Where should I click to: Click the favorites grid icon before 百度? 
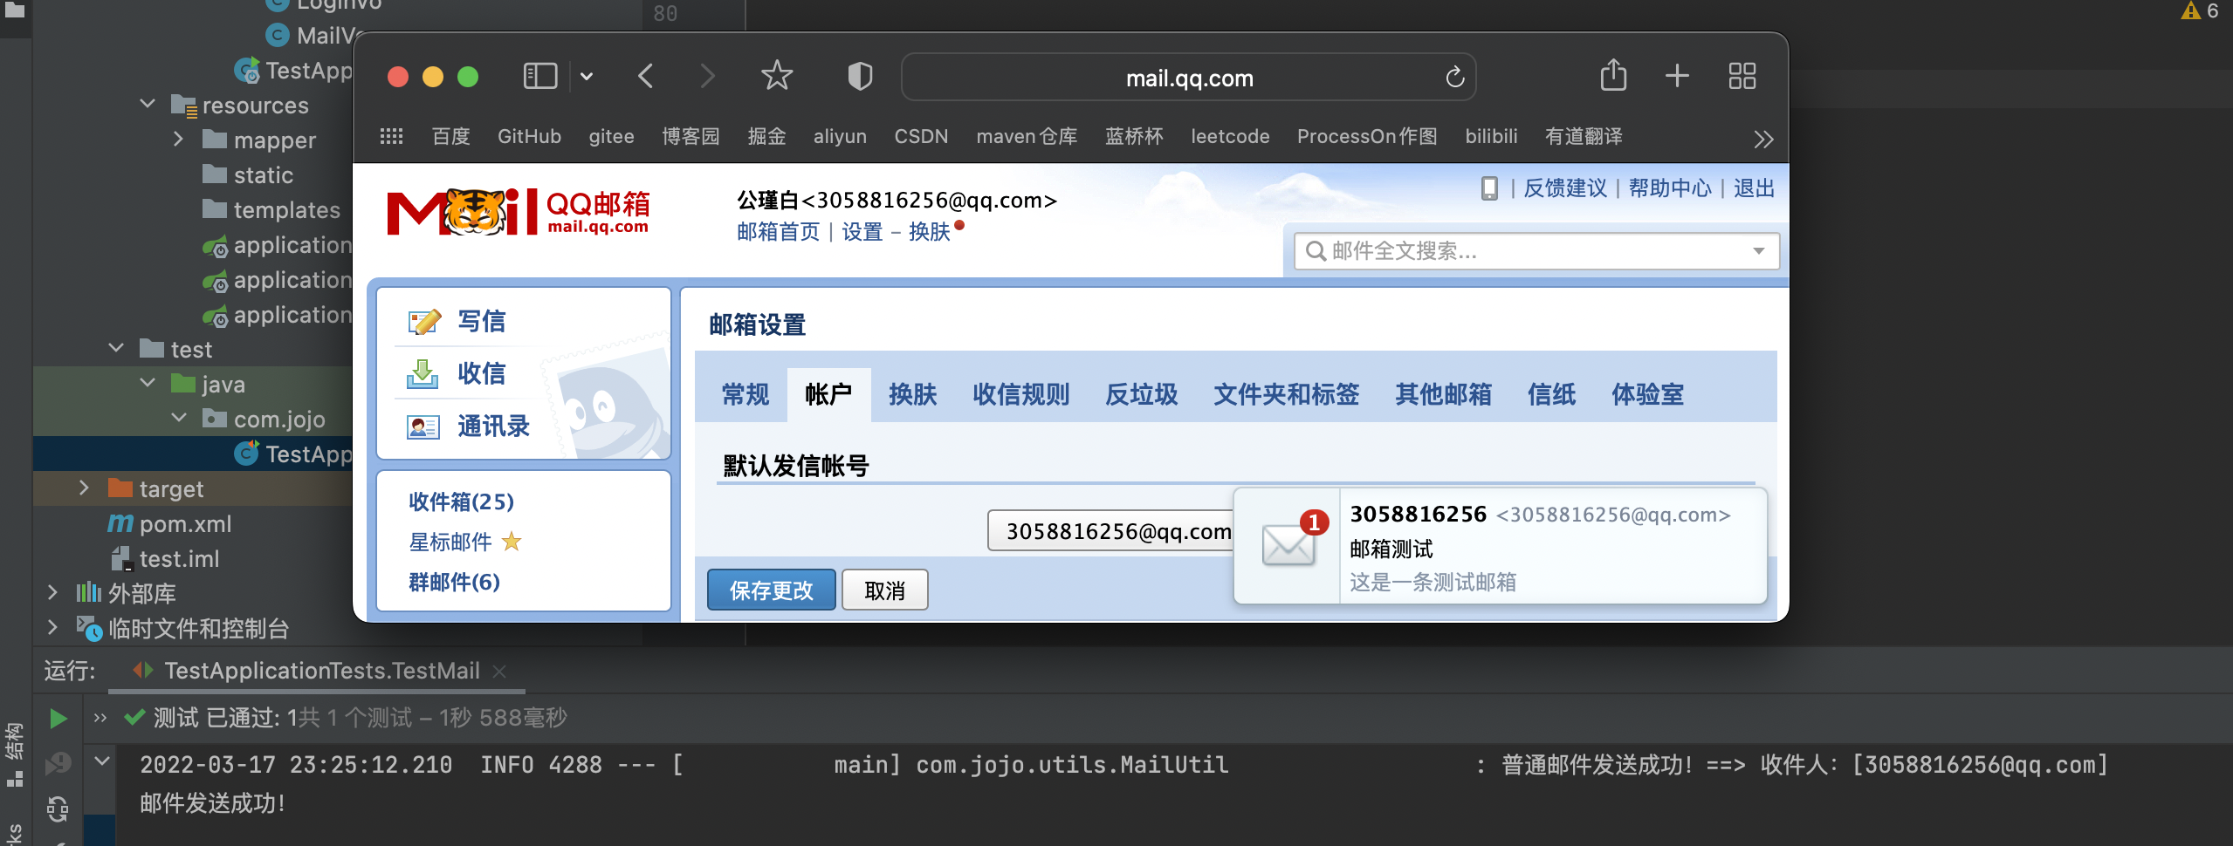[391, 136]
